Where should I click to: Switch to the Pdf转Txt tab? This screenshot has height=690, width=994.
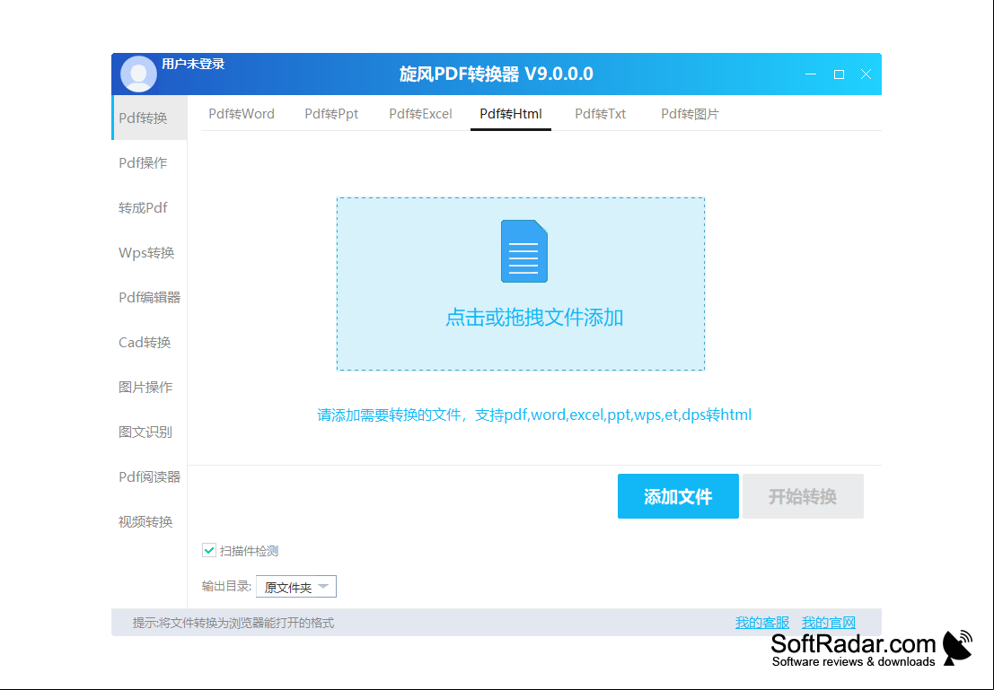pos(601,114)
